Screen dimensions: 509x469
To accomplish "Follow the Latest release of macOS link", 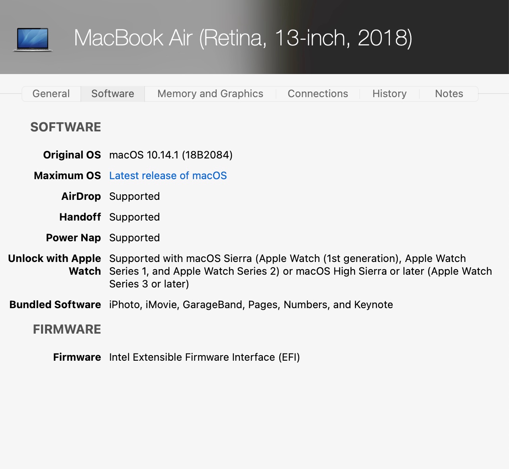I will coord(168,176).
